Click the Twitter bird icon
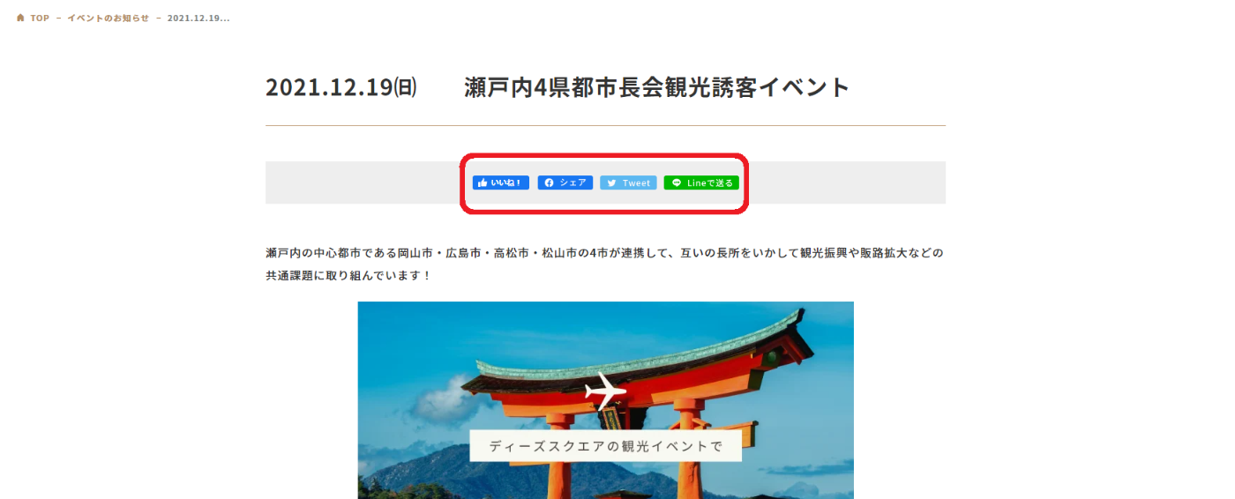The width and height of the screenshot is (1235, 499). click(x=611, y=183)
